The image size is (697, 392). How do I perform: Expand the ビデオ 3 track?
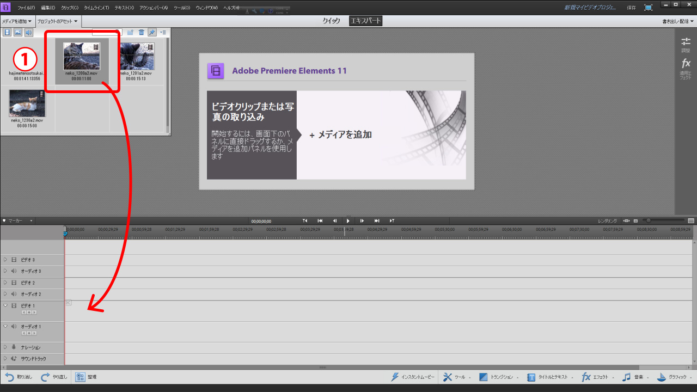tap(5, 260)
